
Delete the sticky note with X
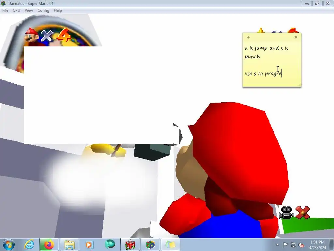click(x=296, y=37)
